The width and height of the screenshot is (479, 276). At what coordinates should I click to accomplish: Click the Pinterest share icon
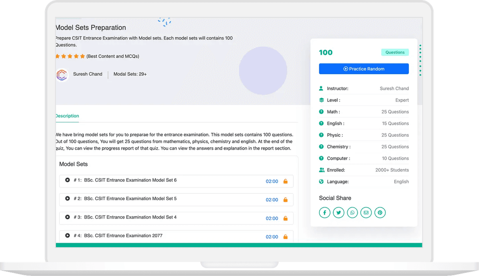[x=380, y=213]
